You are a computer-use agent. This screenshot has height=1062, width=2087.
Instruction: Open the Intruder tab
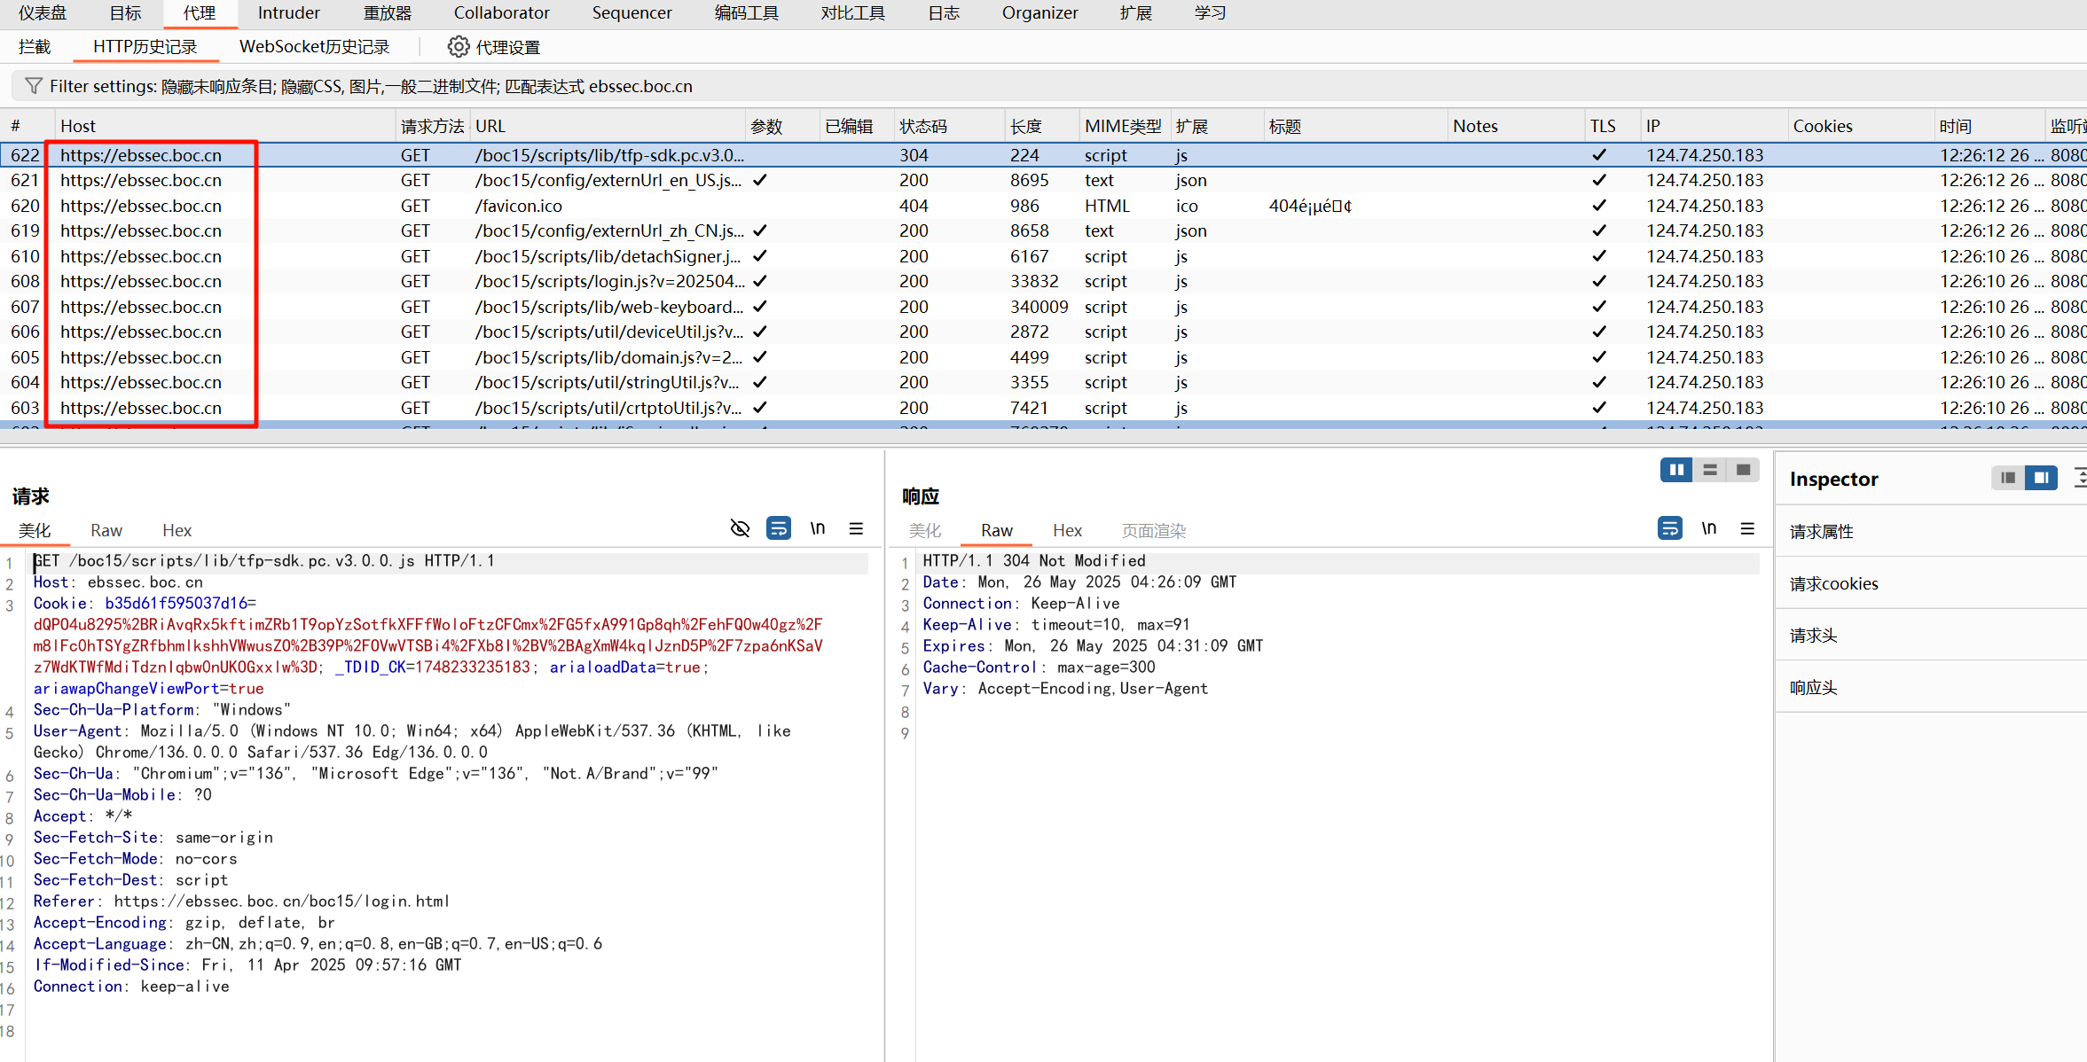[x=288, y=13]
